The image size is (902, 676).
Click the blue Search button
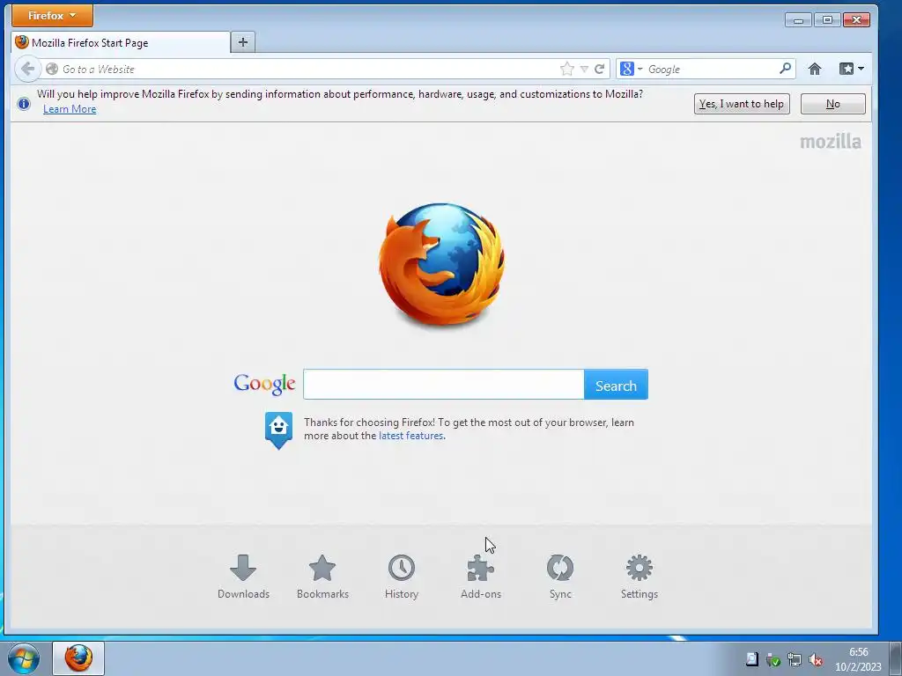pyautogui.click(x=616, y=385)
